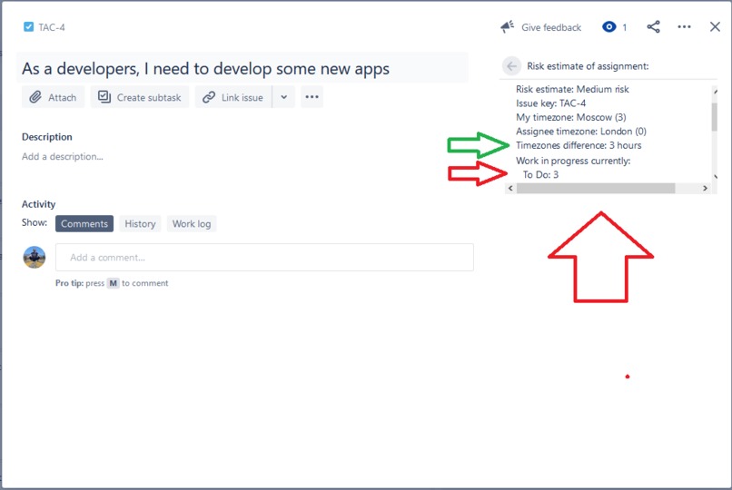
Task: Click the Create subtask button
Action: point(140,97)
